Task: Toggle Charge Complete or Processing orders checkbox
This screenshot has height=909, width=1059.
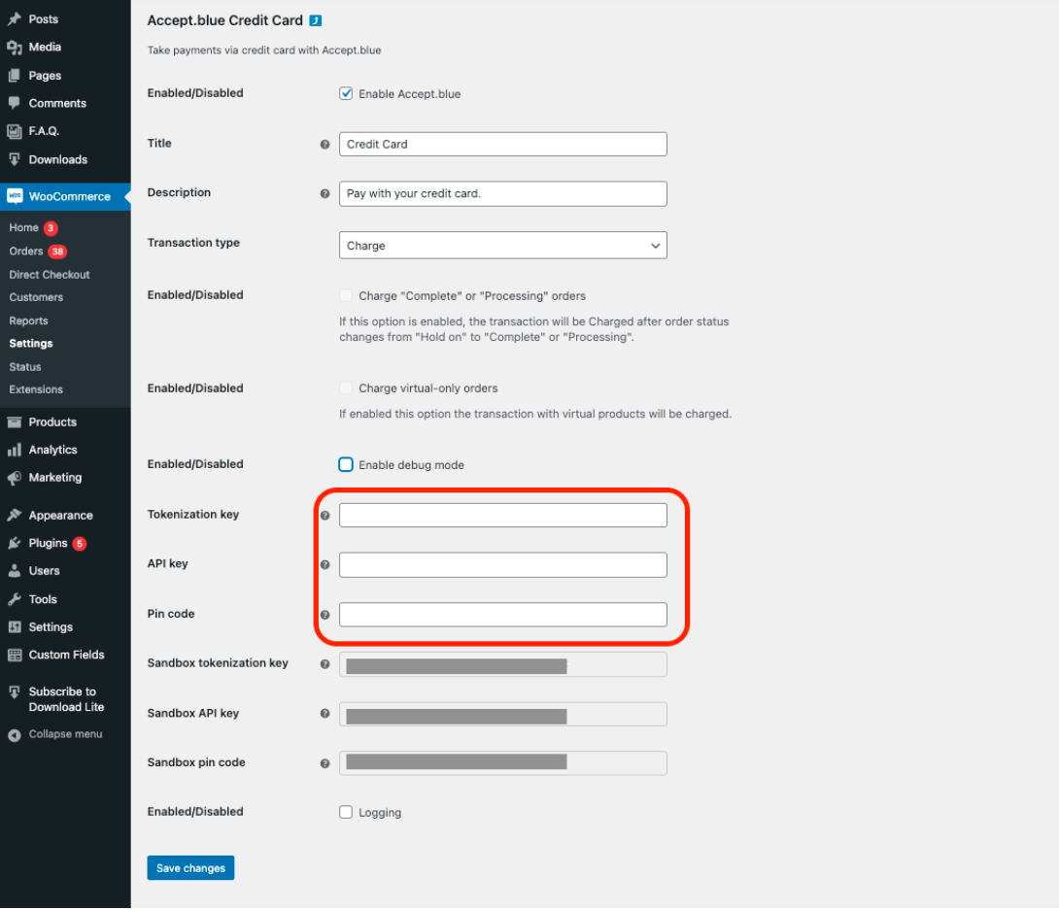Action: pyautogui.click(x=346, y=295)
